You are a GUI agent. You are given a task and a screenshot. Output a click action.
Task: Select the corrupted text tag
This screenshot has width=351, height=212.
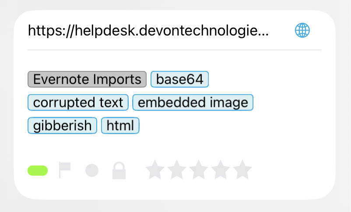[78, 102]
